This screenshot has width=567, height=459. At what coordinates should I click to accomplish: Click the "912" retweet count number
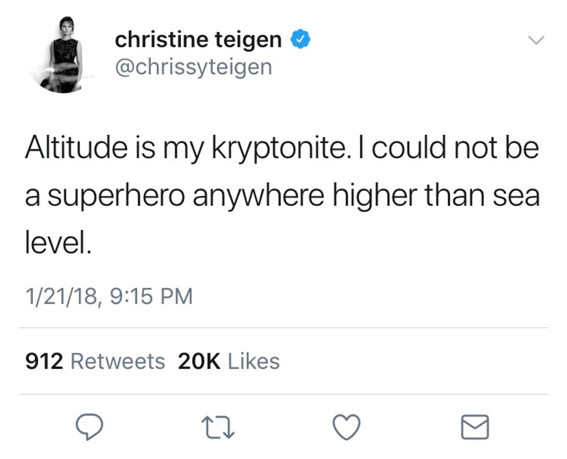(x=44, y=361)
